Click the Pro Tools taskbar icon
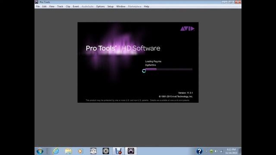 [x=131, y=151]
